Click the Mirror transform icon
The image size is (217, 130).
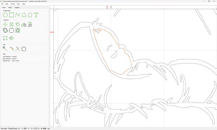(24, 24)
